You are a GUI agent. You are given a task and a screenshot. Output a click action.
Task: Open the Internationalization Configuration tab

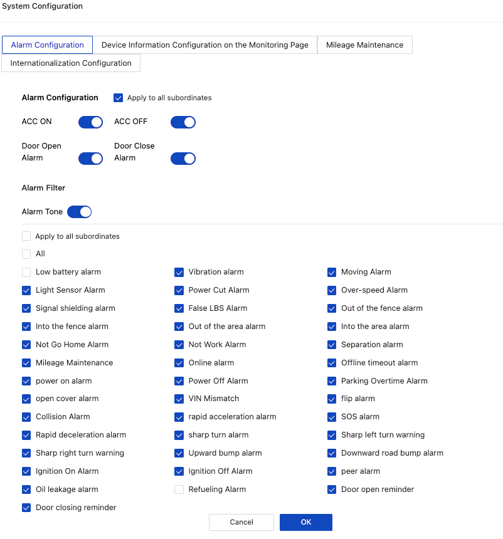70,63
